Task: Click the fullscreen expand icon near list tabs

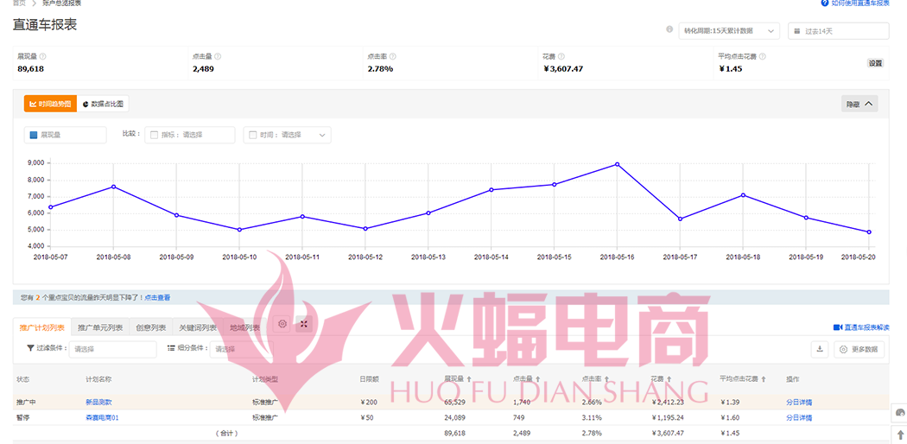Action: click(304, 324)
